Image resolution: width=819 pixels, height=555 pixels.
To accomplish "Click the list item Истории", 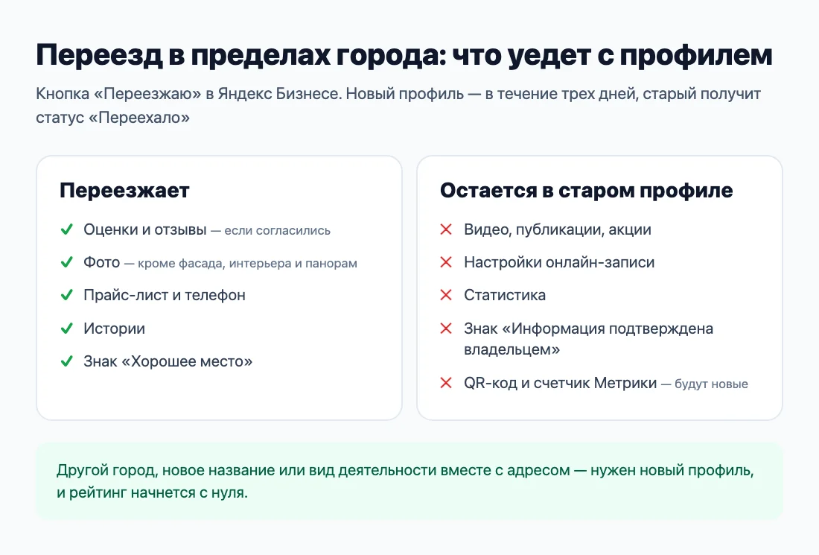I will [x=115, y=329].
